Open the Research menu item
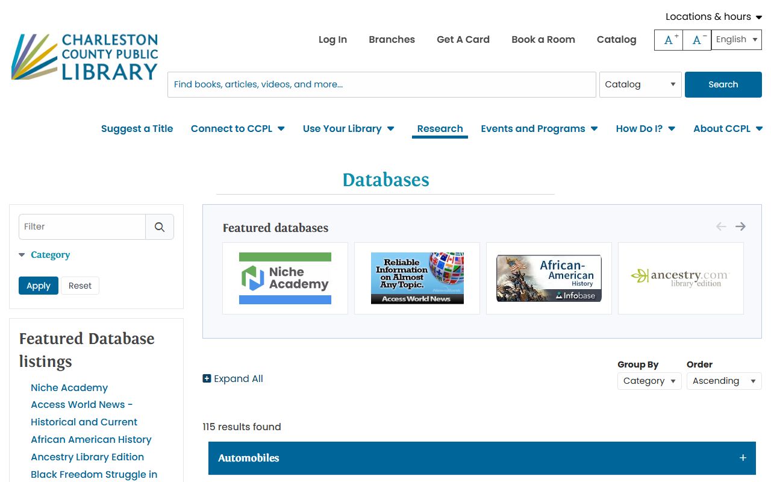Viewport: 771px width, 482px height. click(440, 129)
